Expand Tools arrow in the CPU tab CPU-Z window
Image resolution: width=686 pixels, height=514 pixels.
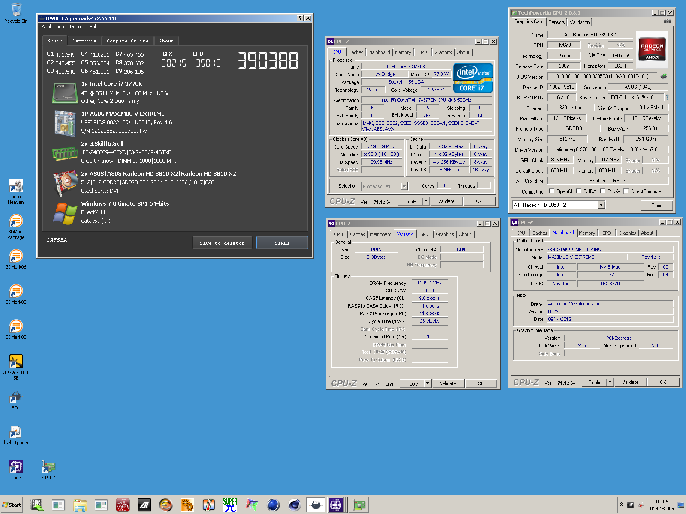[x=426, y=201]
